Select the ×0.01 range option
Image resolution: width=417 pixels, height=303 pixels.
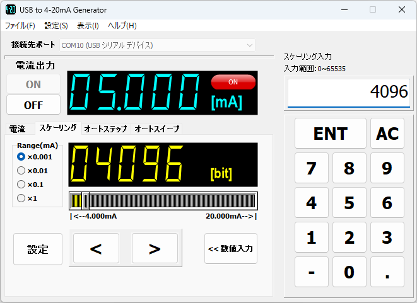click(x=21, y=170)
